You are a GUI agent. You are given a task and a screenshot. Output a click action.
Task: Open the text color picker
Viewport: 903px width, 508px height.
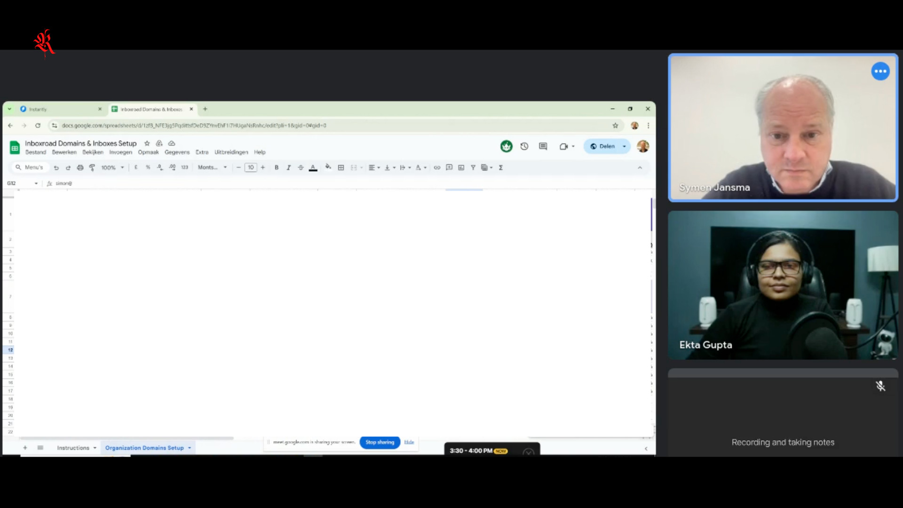coord(313,167)
